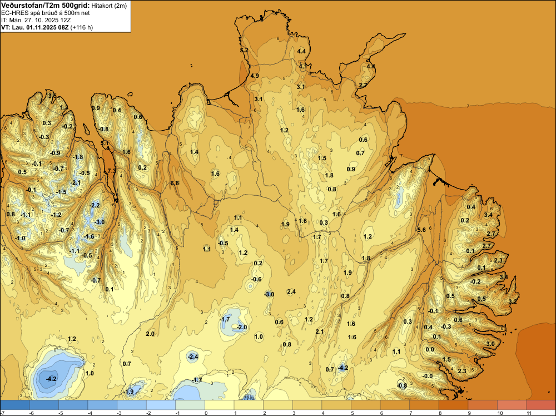
Task: Click the temperature value "-2.1"
Action: [x=76, y=182]
